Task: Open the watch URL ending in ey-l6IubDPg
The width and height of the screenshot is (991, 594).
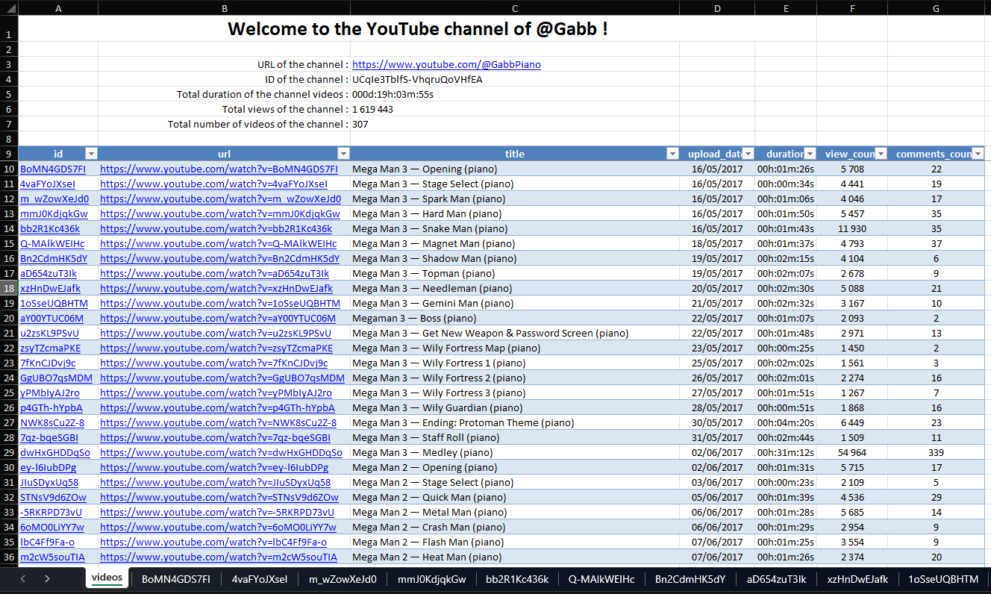Action: tap(214, 468)
